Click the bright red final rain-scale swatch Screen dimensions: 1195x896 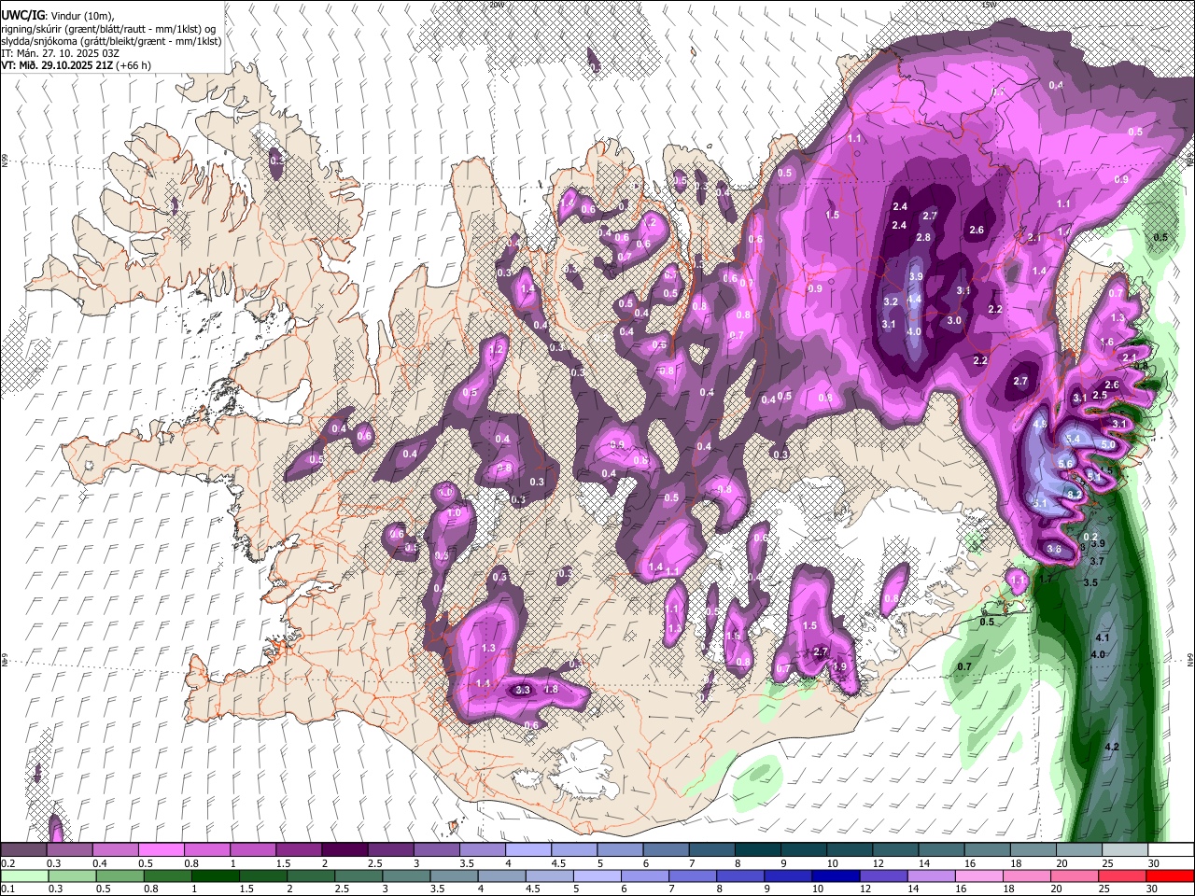pyautogui.click(x=1171, y=876)
